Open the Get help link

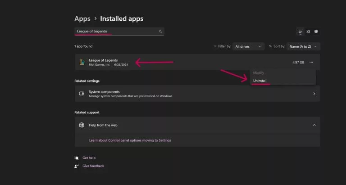[89, 158]
